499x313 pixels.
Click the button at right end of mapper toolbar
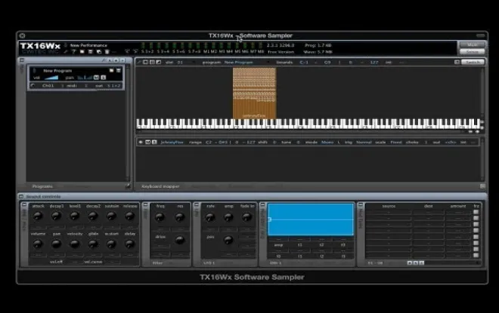pos(473,62)
